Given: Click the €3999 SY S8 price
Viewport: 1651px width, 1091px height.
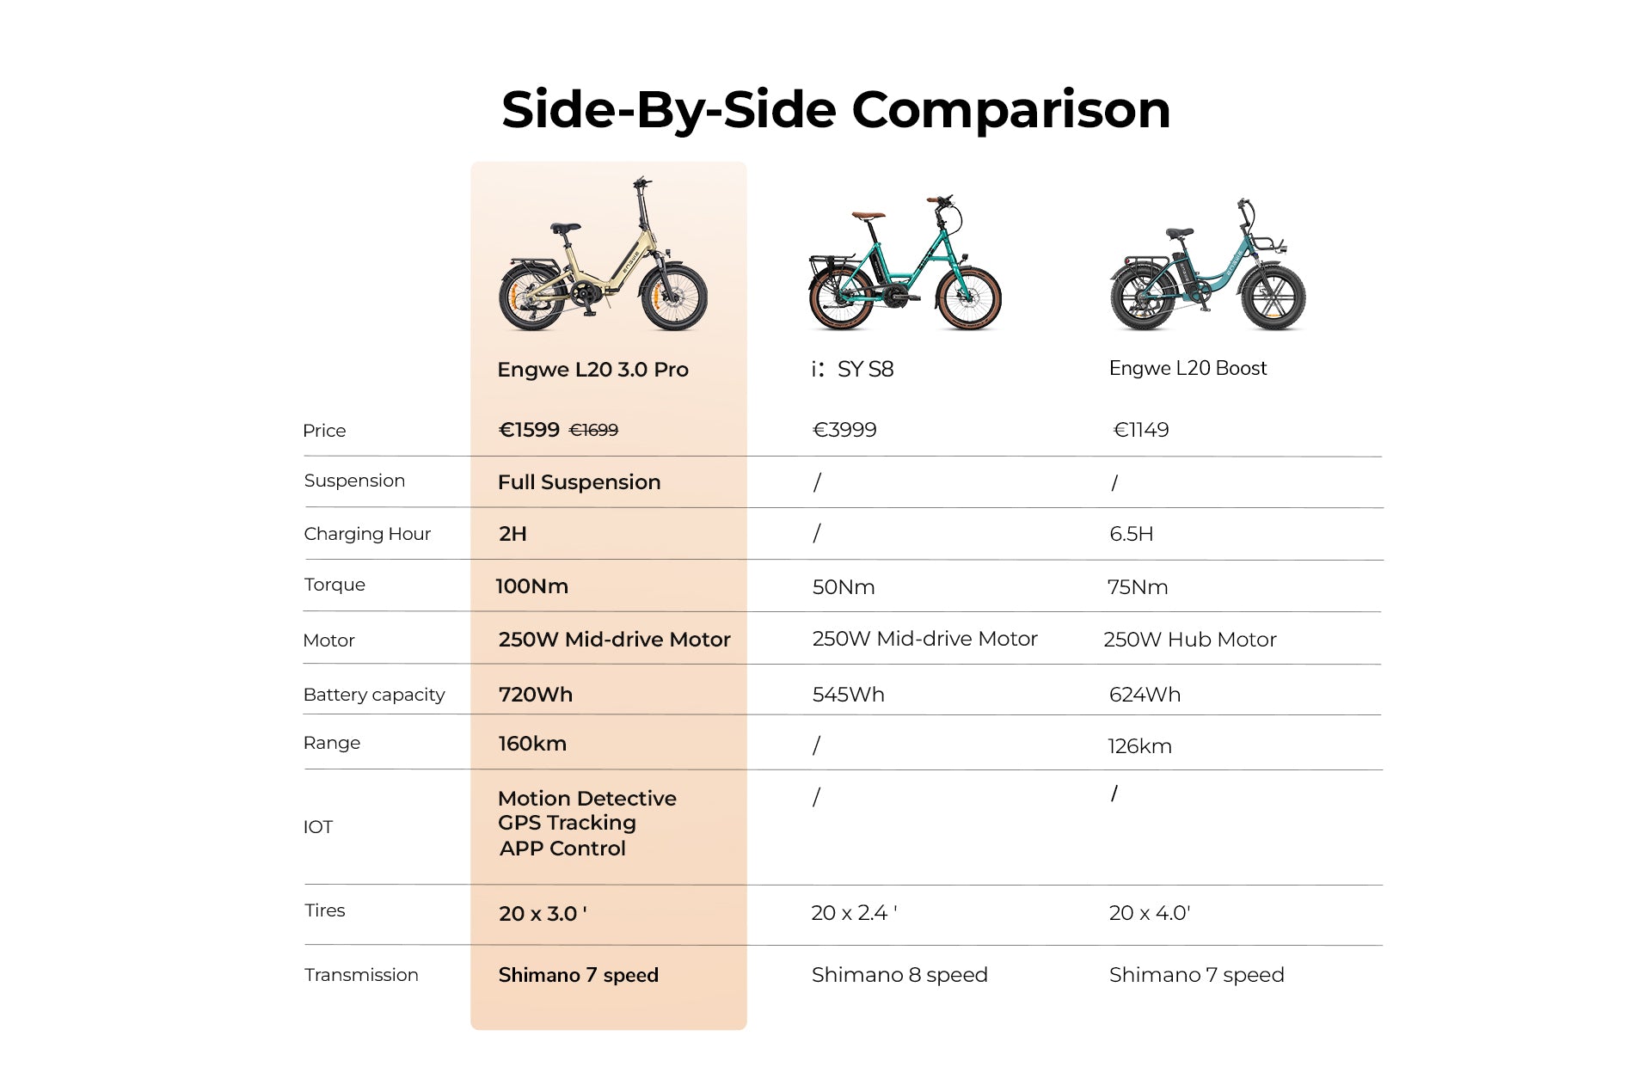Looking at the screenshot, I should click(844, 430).
